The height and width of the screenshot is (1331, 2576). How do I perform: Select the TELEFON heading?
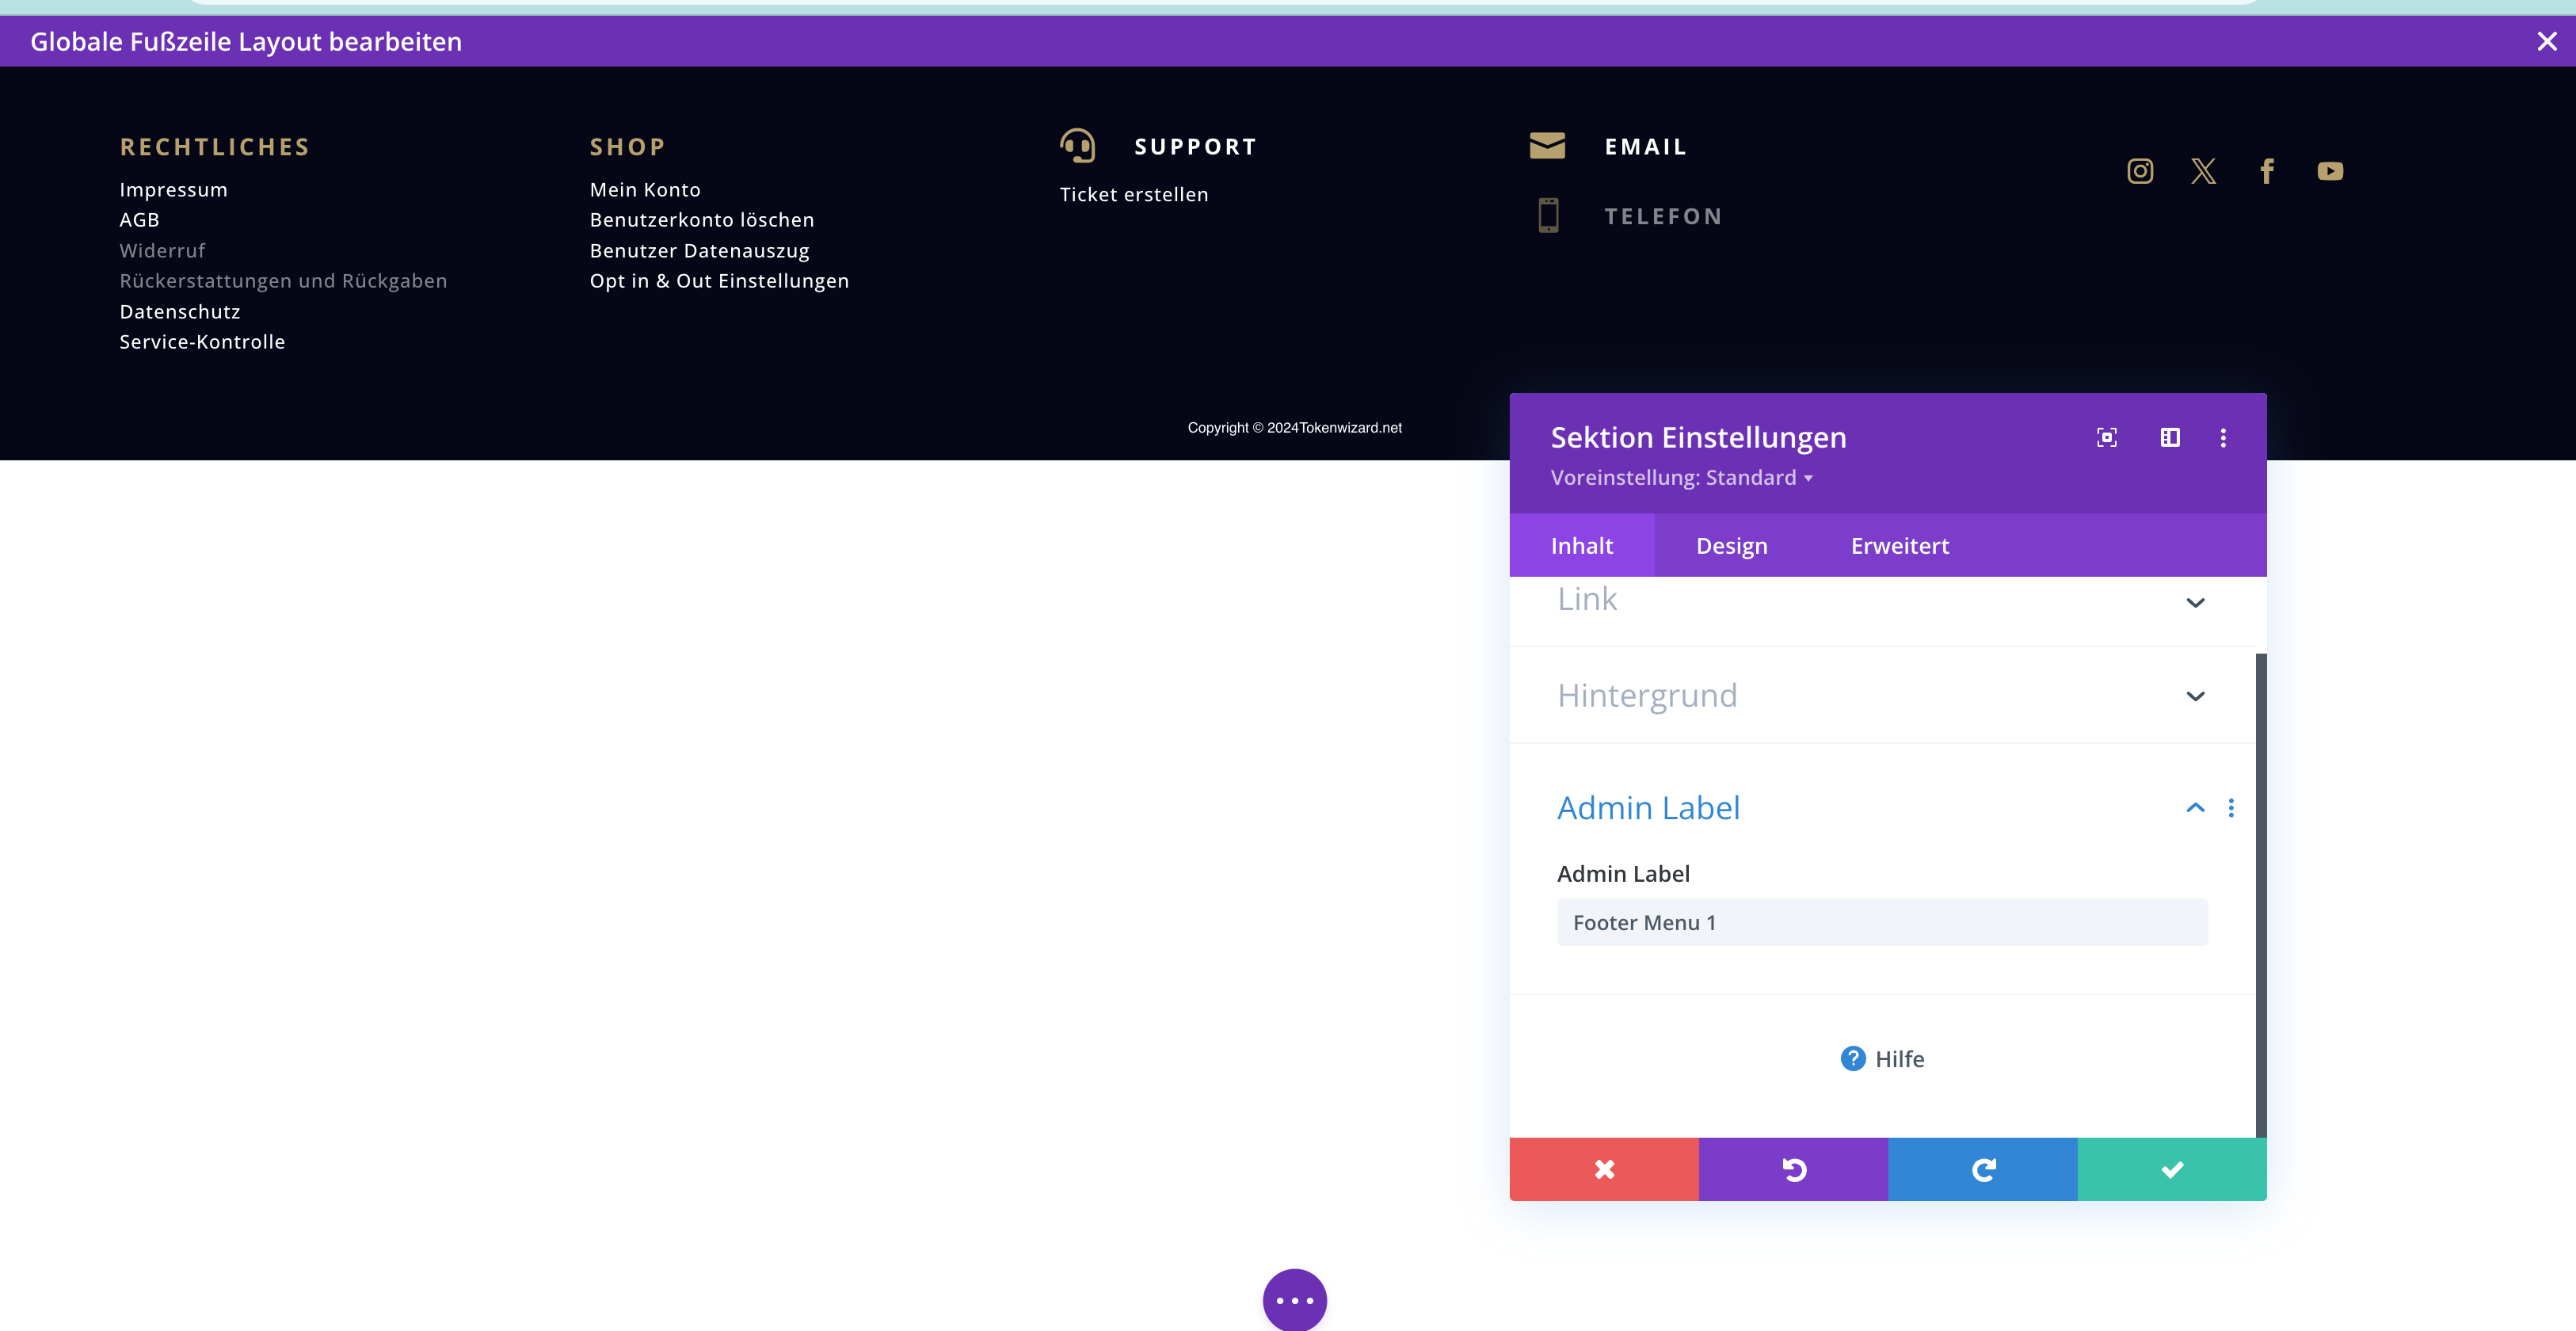(1663, 216)
